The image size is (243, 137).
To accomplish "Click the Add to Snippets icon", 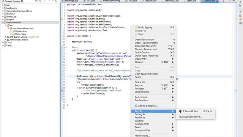I will point(136,106).
